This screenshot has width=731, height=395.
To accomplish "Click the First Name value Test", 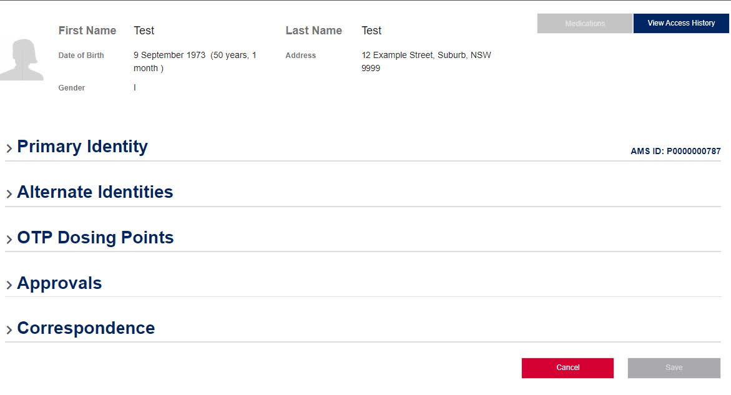I will click(144, 31).
